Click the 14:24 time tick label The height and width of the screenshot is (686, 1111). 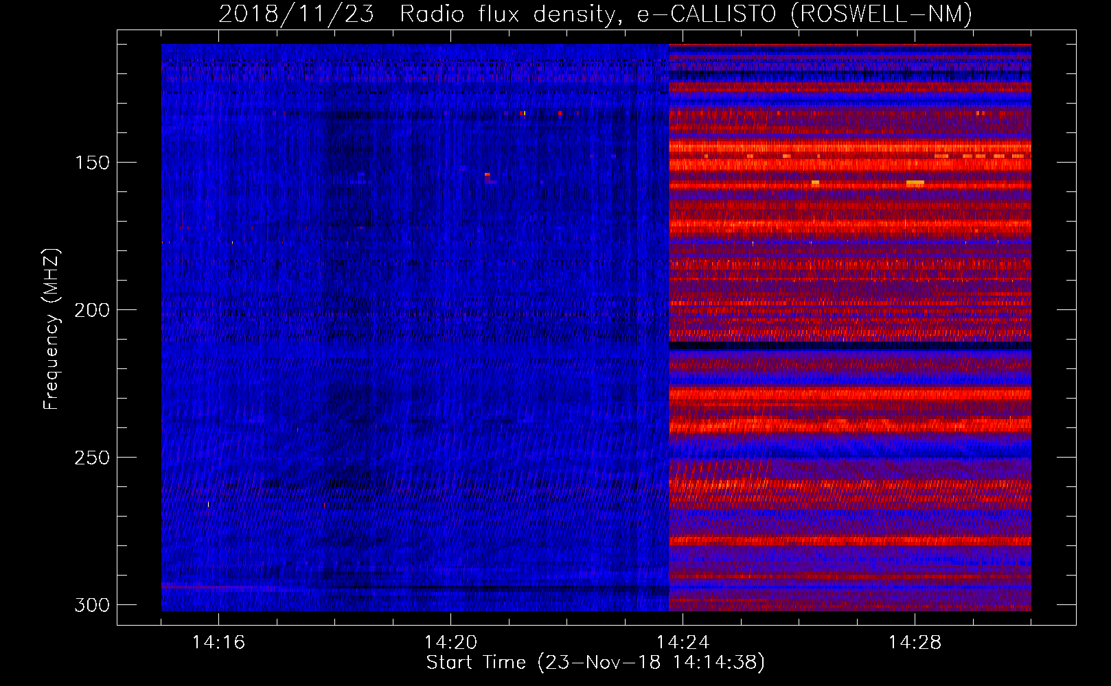pos(683,643)
